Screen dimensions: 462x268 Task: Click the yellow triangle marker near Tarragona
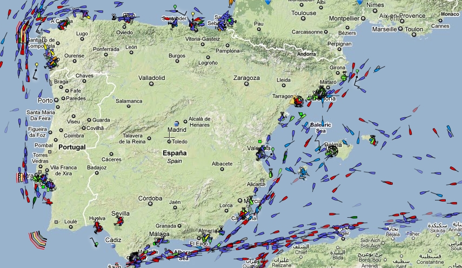(x=296, y=100)
